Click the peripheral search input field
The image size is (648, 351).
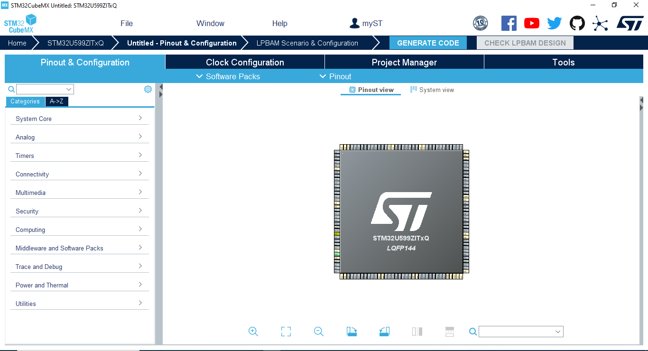pos(45,89)
